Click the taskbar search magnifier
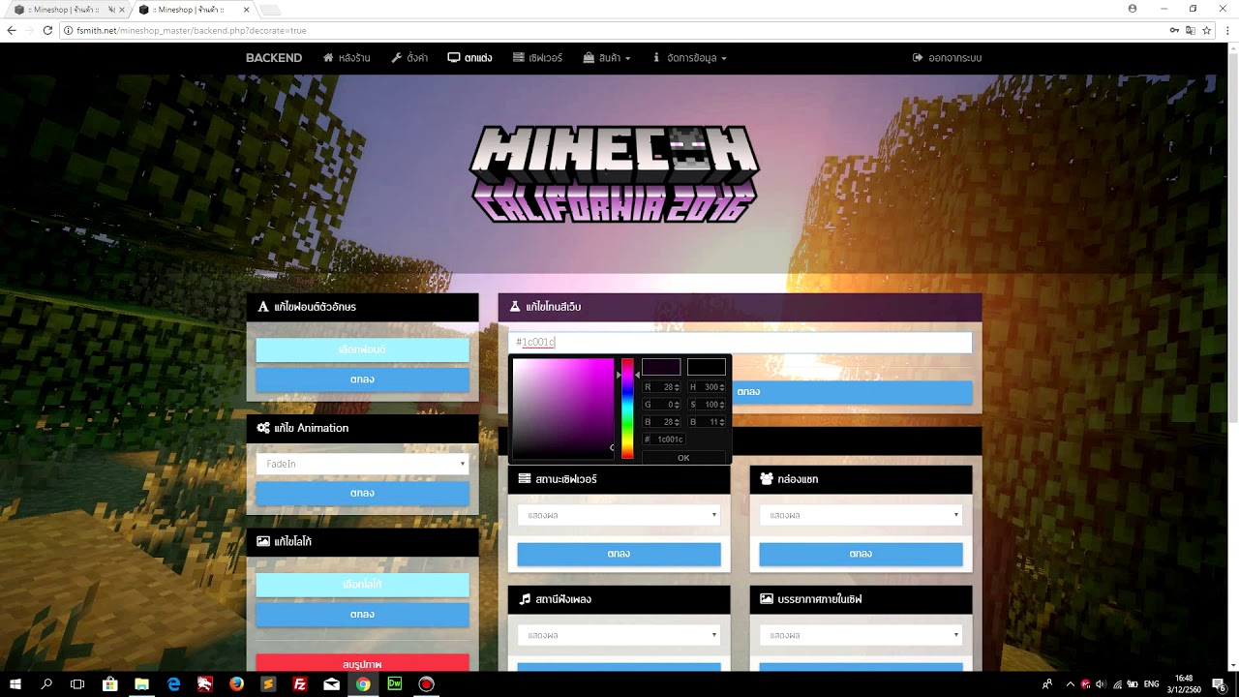This screenshot has width=1239, height=697. 46,684
